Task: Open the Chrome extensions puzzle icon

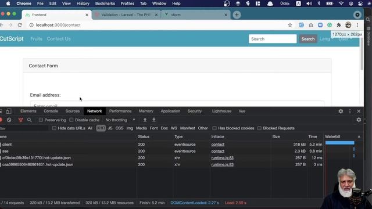Action: 339,25
